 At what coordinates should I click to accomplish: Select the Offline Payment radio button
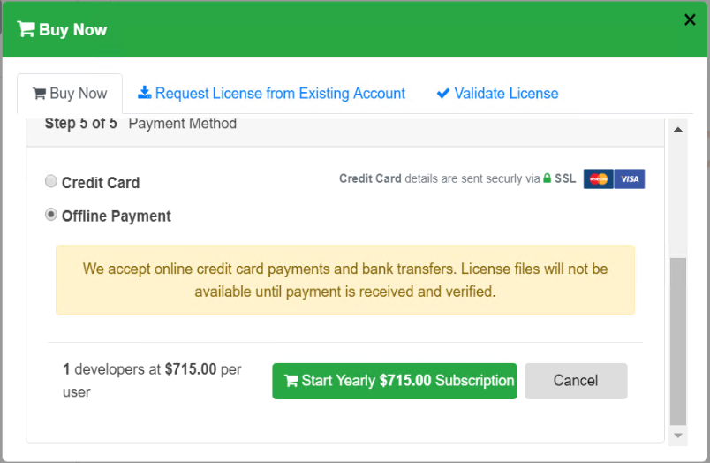(x=51, y=215)
